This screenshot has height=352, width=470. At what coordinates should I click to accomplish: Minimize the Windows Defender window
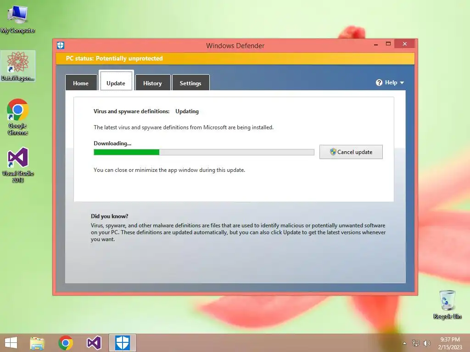click(x=376, y=44)
